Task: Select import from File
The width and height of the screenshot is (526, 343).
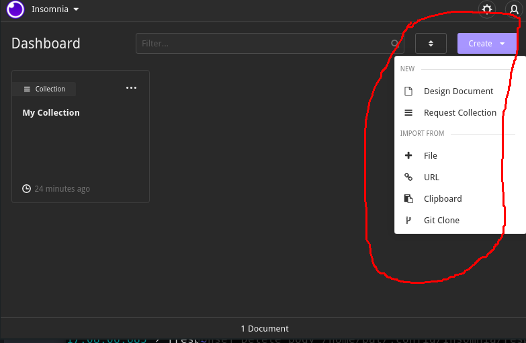Action: [460, 155]
